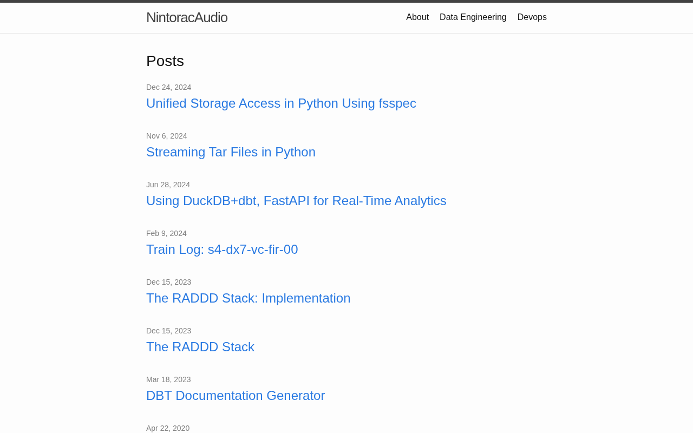
Task: Click the Apr 22, 2020 post date
Action: click(x=168, y=428)
